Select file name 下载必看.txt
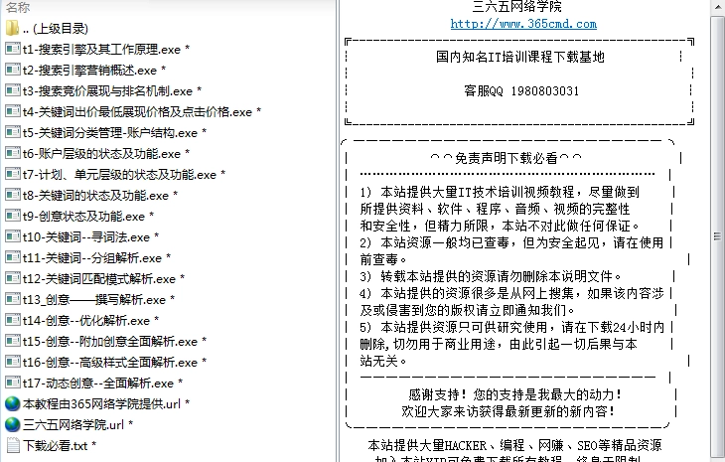 [55, 446]
